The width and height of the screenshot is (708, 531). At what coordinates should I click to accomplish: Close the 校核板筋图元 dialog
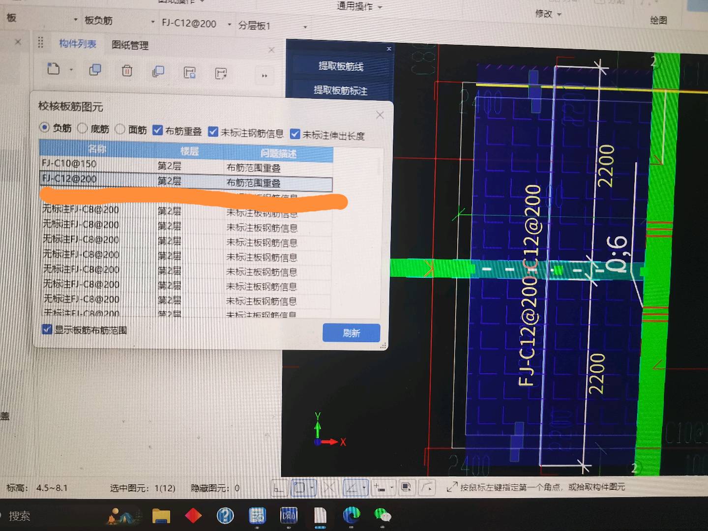coord(380,115)
